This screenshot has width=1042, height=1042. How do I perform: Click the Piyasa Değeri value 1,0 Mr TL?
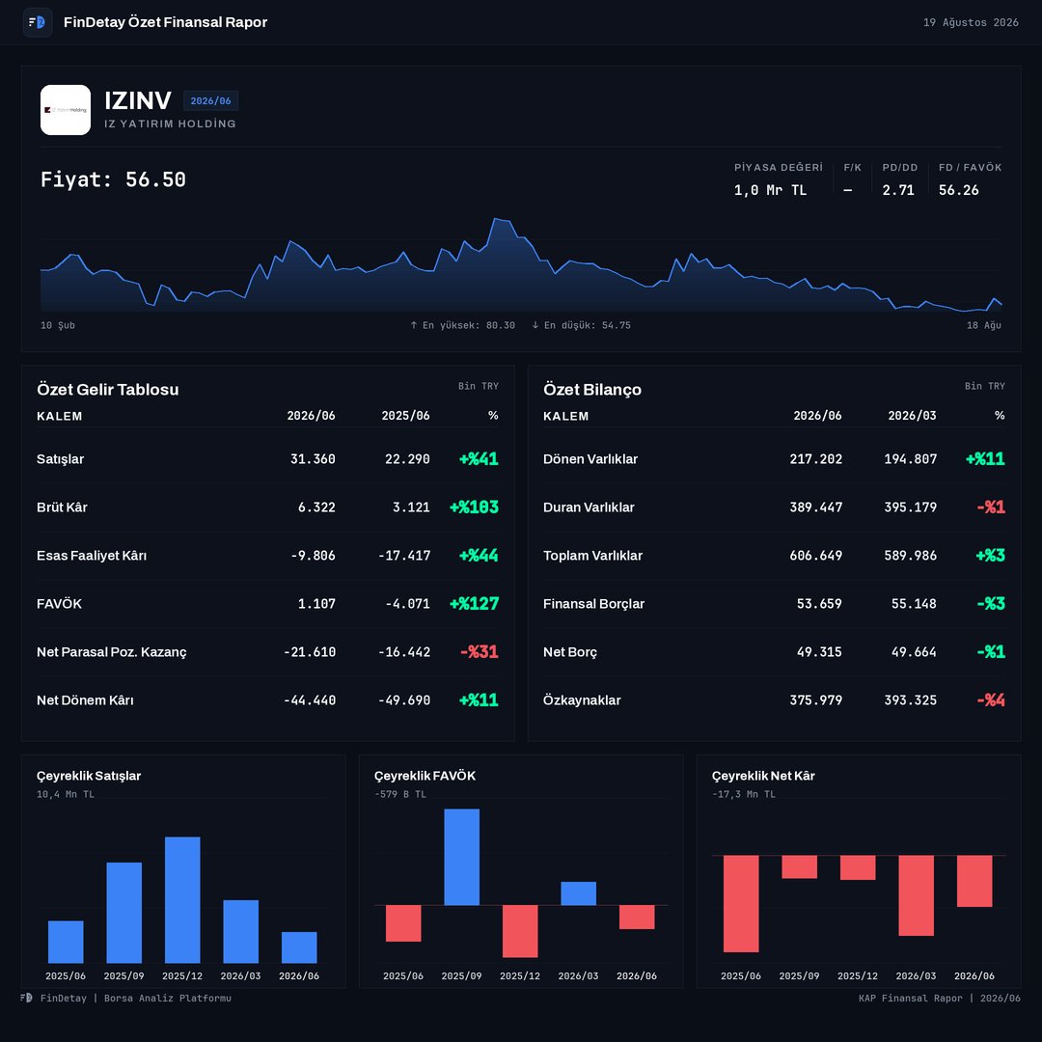coord(770,190)
